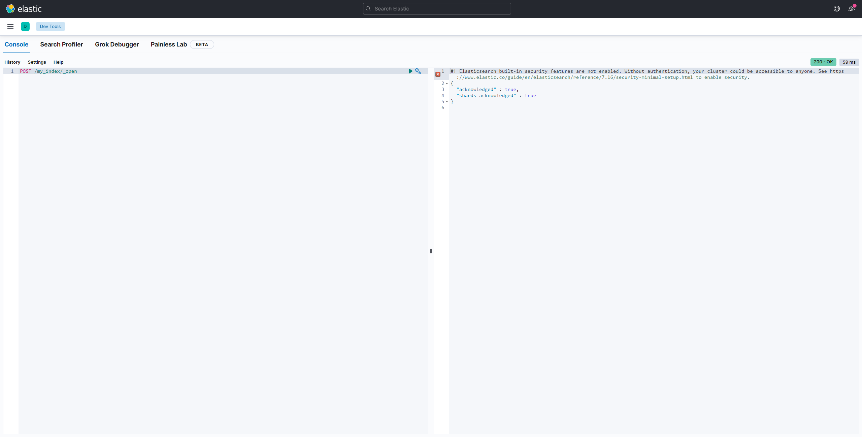862x437 pixels.
Task: Open the help menu lifebuoy icon
Action: click(x=837, y=9)
